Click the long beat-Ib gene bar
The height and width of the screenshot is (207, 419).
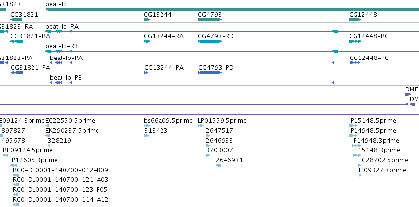(x=232, y=9)
